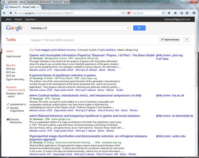
Task: Open the Eszközök menu
Action: click(x=58, y=2)
